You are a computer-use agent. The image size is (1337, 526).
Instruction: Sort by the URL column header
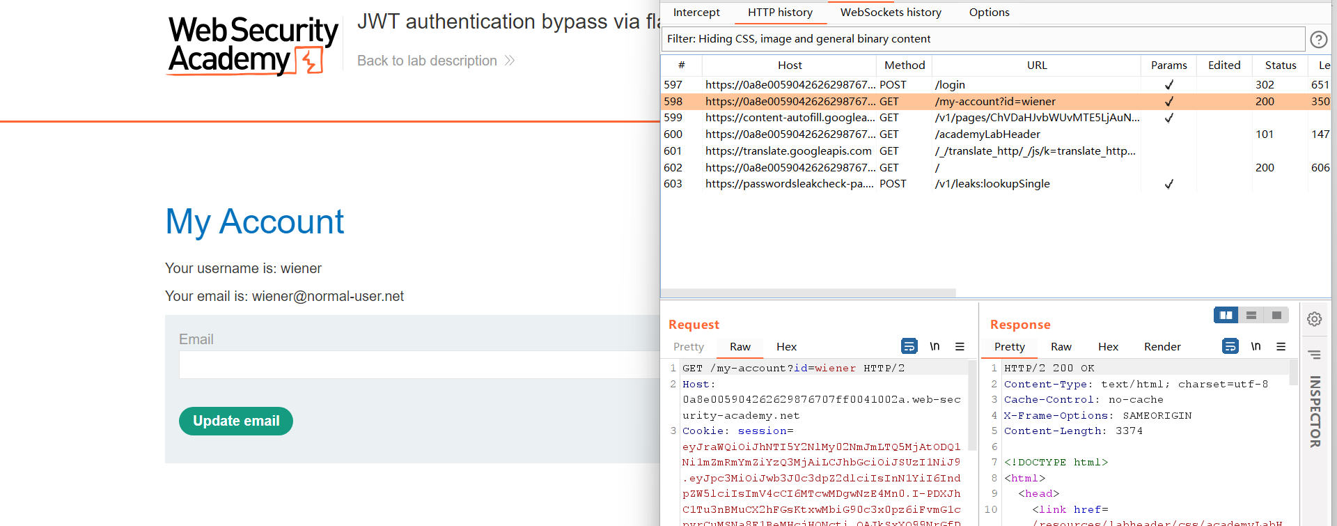click(x=1036, y=65)
